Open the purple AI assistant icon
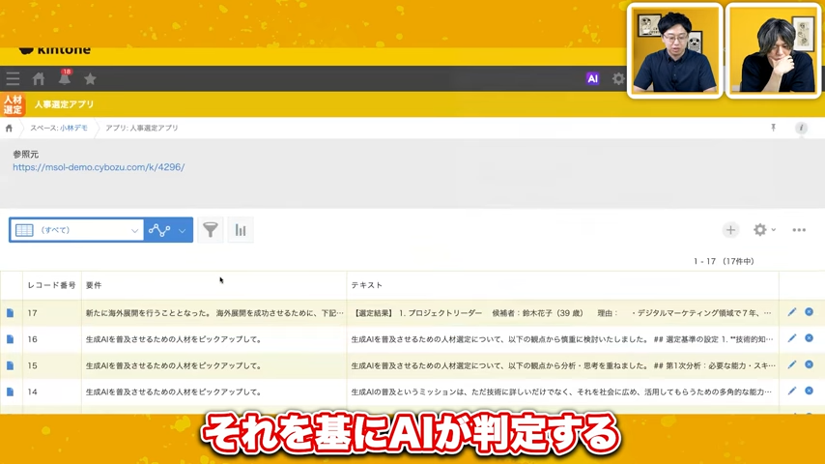The image size is (825, 464). [592, 79]
